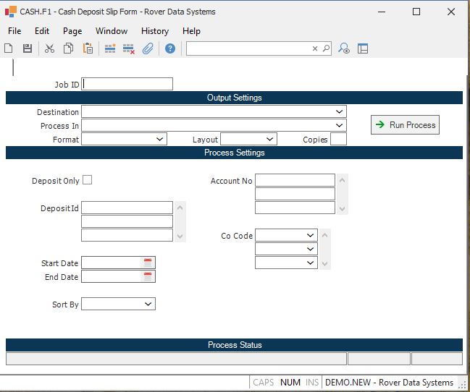
Task: Click the Save icon in toolbar
Action: click(28, 48)
